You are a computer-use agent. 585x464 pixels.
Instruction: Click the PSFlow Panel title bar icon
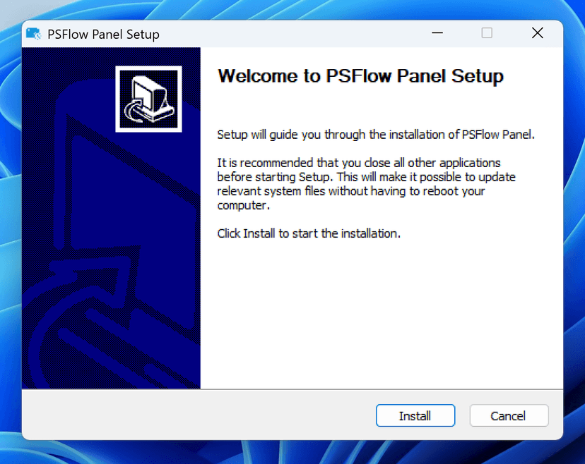32,33
